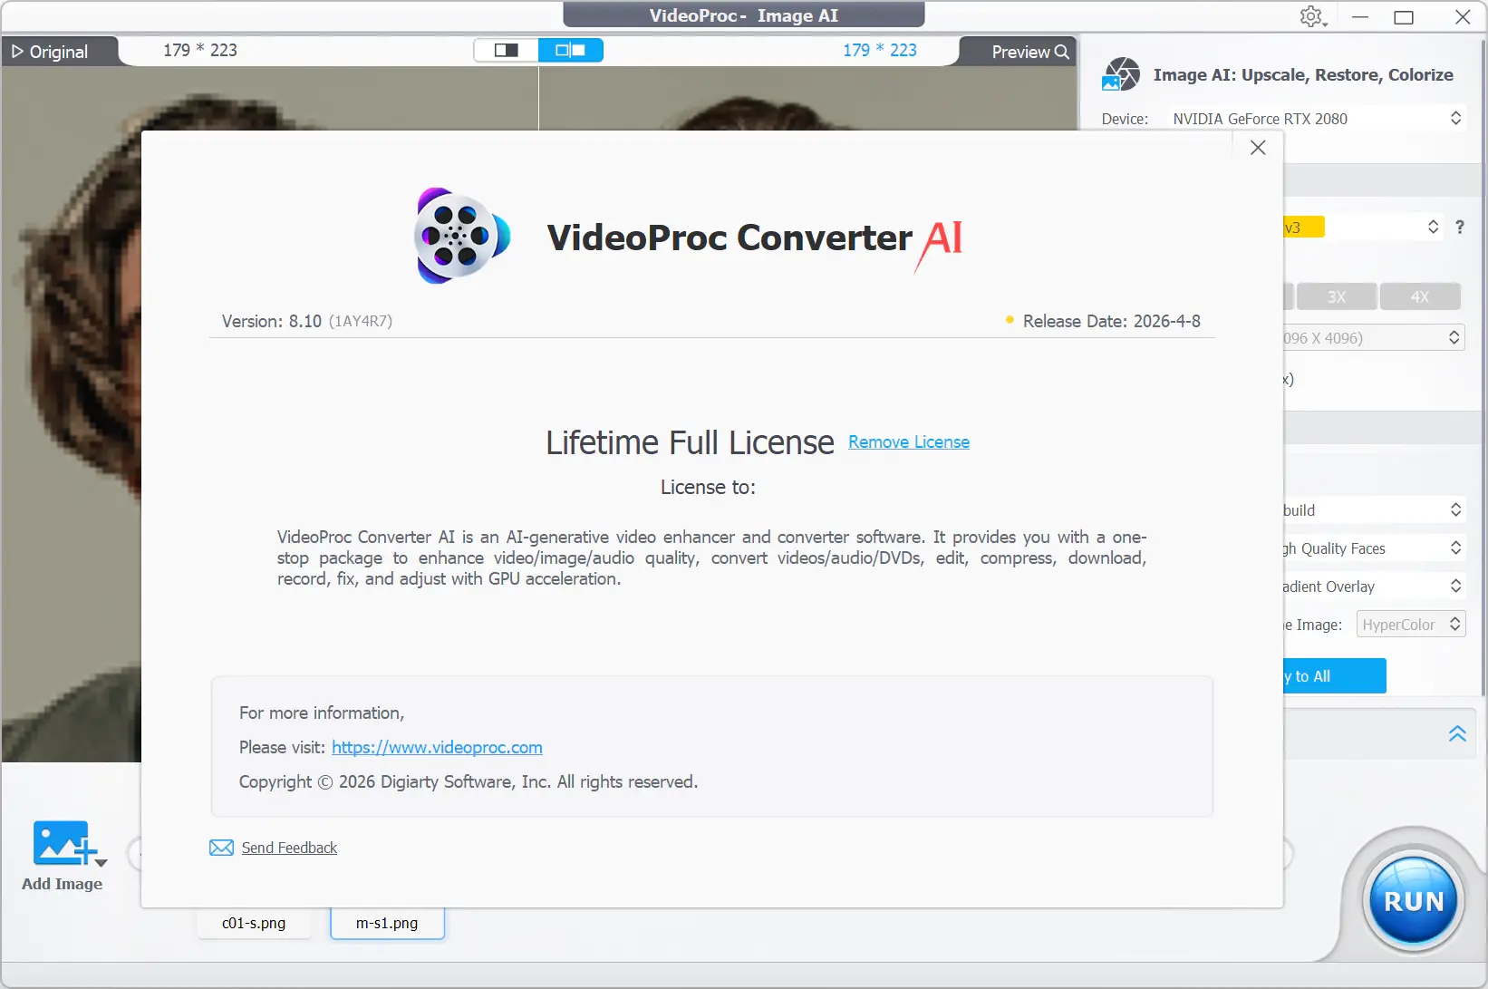Screen dimensions: 1488x989
Task: Click the Remove License link
Action: pos(909,442)
